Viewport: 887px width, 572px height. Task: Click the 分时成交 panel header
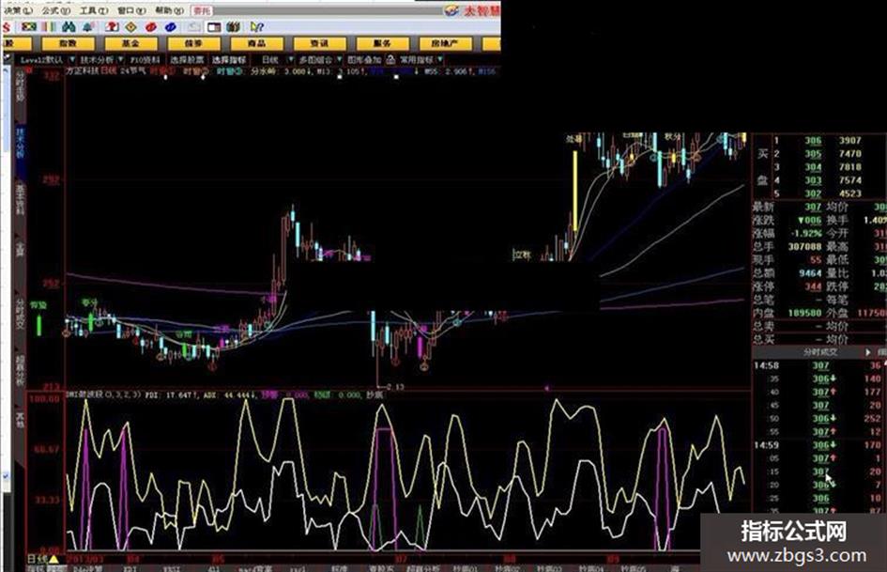coord(820,352)
